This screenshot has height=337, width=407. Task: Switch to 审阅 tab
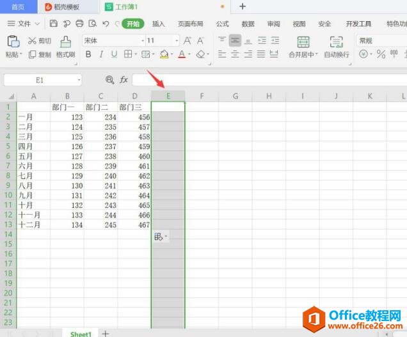274,24
